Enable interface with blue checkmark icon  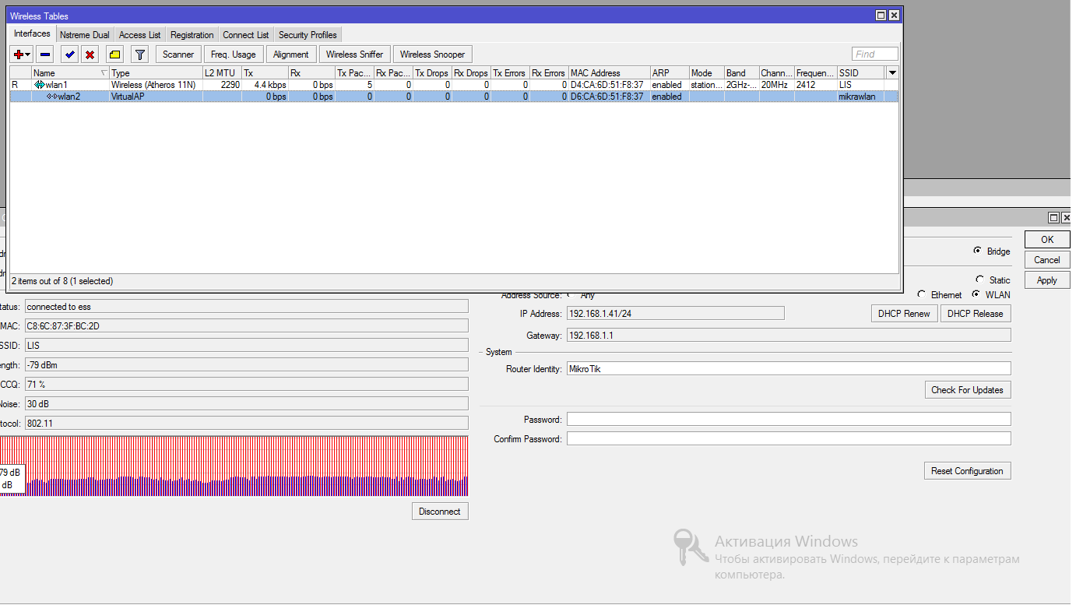(x=69, y=55)
